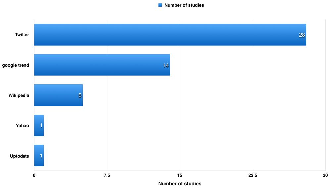Screen dimensions: 331x188
Task: Click the x-axis tick label 22.5
Action: pyautogui.click(x=253, y=175)
